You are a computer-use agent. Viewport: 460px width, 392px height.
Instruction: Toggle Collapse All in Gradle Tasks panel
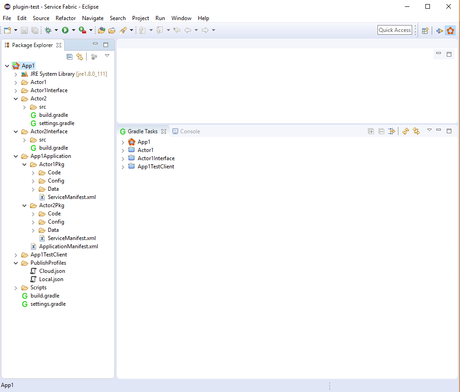381,131
